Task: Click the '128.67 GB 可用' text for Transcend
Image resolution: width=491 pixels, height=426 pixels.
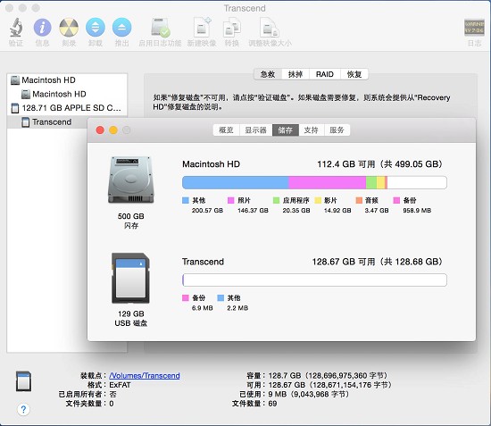Action: [x=344, y=262]
